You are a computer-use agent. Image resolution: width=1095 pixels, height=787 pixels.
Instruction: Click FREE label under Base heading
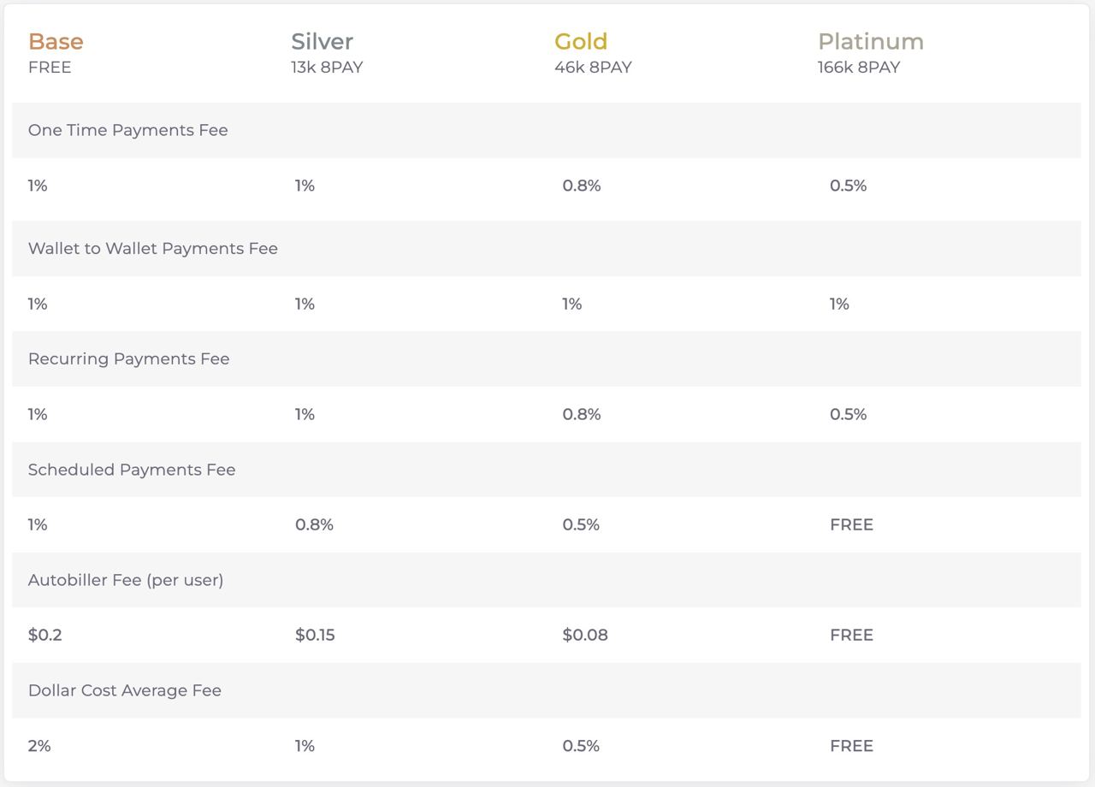[50, 68]
